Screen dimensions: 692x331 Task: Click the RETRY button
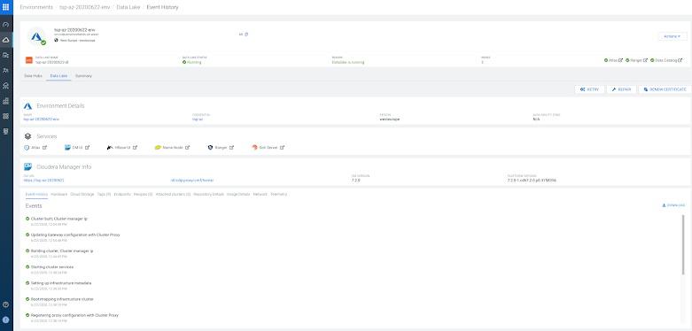pos(589,89)
